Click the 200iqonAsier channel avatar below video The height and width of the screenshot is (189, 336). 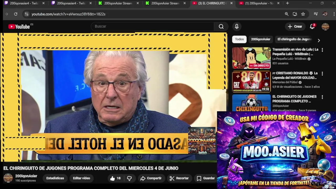pyautogui.click(x=8, y=178)
